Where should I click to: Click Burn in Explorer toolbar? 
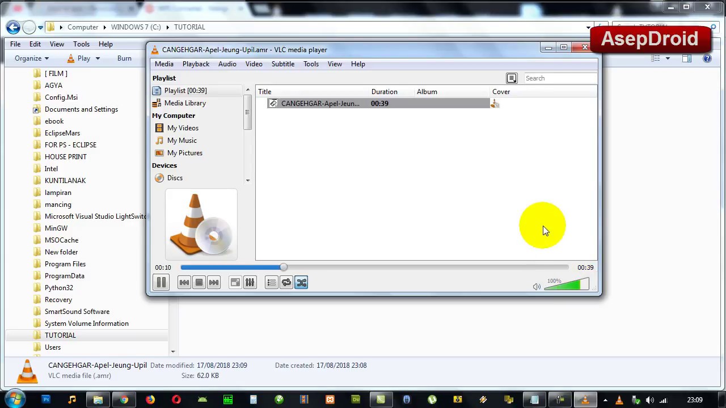124,58
